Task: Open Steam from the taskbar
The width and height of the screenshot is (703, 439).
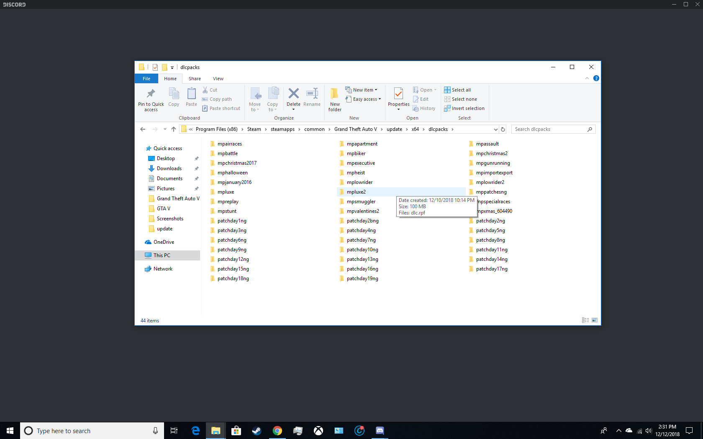Action: pos(257,431)
